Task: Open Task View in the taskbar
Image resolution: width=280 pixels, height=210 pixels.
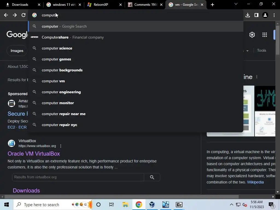Action: 112,205
